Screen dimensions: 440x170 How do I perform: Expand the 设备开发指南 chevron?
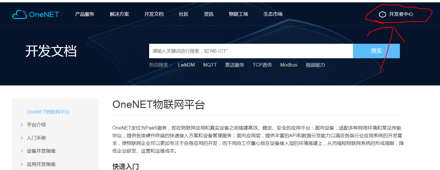[22, 151]
